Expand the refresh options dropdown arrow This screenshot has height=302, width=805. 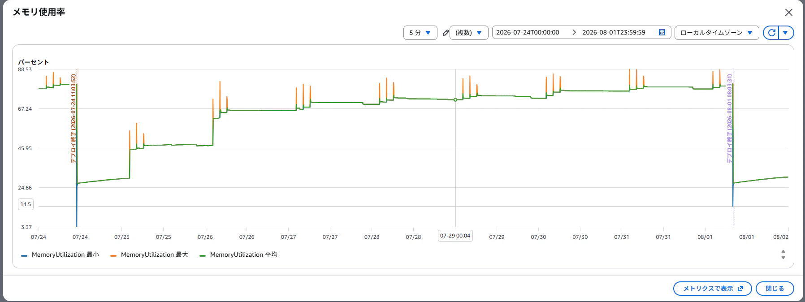(x=786, y=33)
